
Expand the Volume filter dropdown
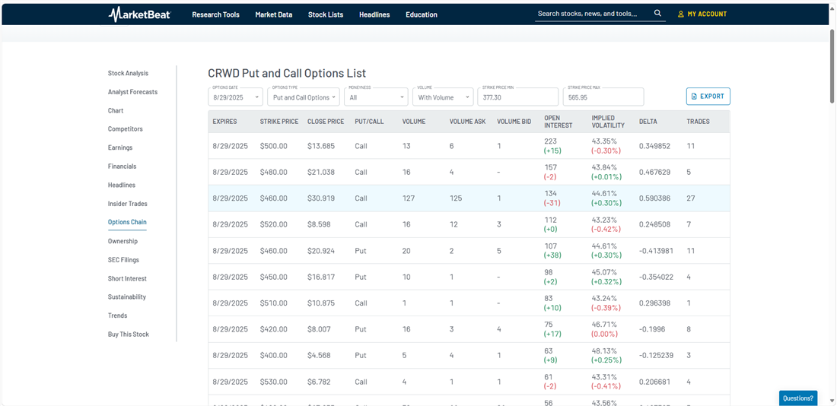[x=444, y=97]
